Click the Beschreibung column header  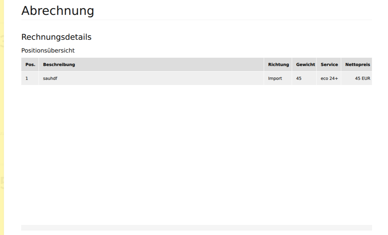[x=59, y=65]
